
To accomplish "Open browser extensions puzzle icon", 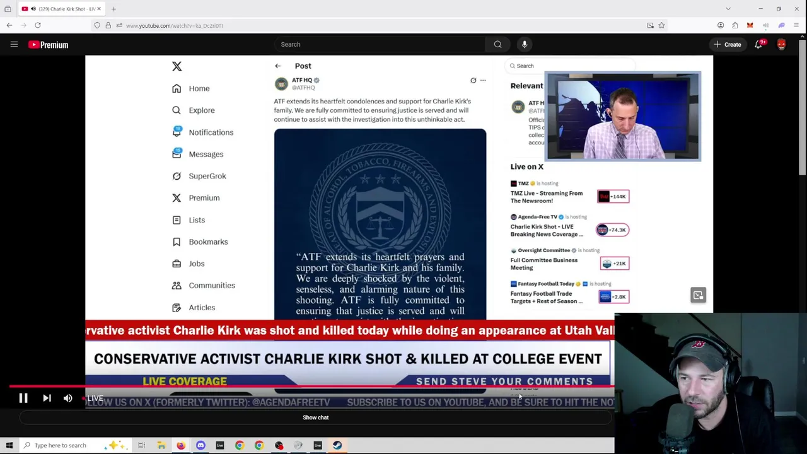I will point(735,25).
